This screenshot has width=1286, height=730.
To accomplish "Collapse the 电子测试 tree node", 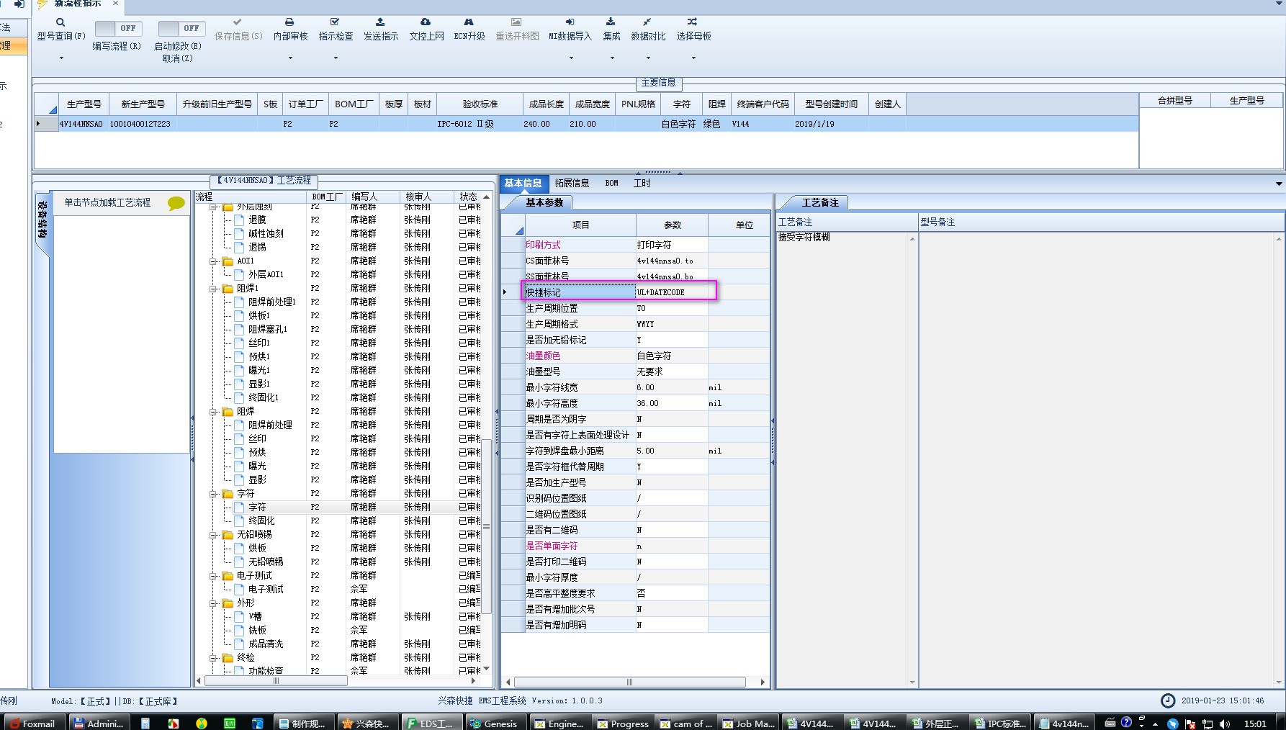I will (213, 576).
